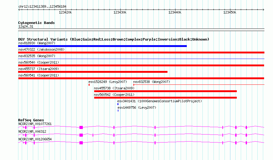
Task: Click the small blue esv3401431 variant marker
Action: [x=118, y=104]
